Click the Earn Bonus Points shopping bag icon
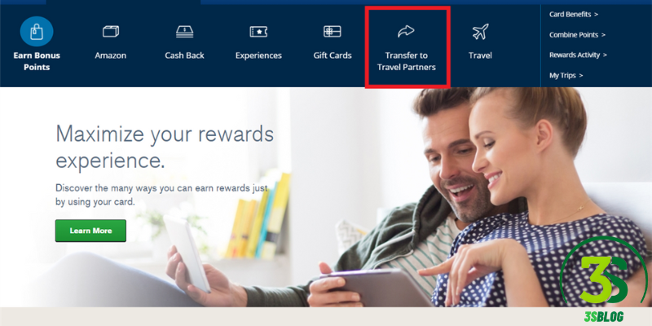652x326 pixels. [37, 32]
